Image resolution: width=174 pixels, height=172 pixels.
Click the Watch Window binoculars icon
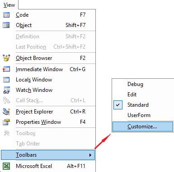pyautogui.click(x=6, y=90)
